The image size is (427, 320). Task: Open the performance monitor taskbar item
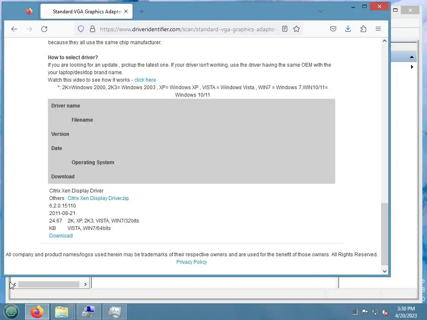pos(115,312)
